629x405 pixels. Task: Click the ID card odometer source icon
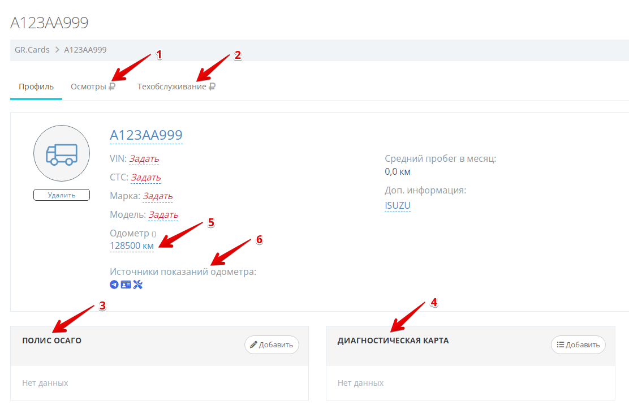(126, 285)
